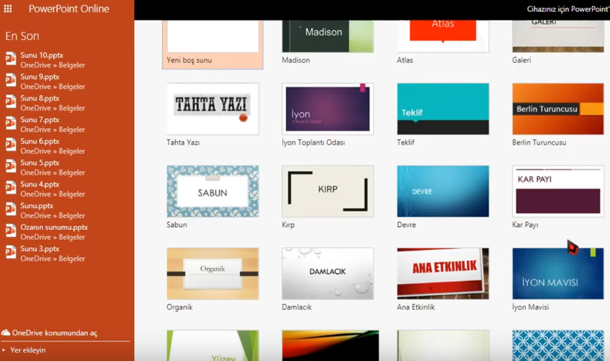Choose the Sabun template thumbnail
Image resolution: width=610 pixels, height=361 pixels.
pyautogui.click(x=212, y=191)
